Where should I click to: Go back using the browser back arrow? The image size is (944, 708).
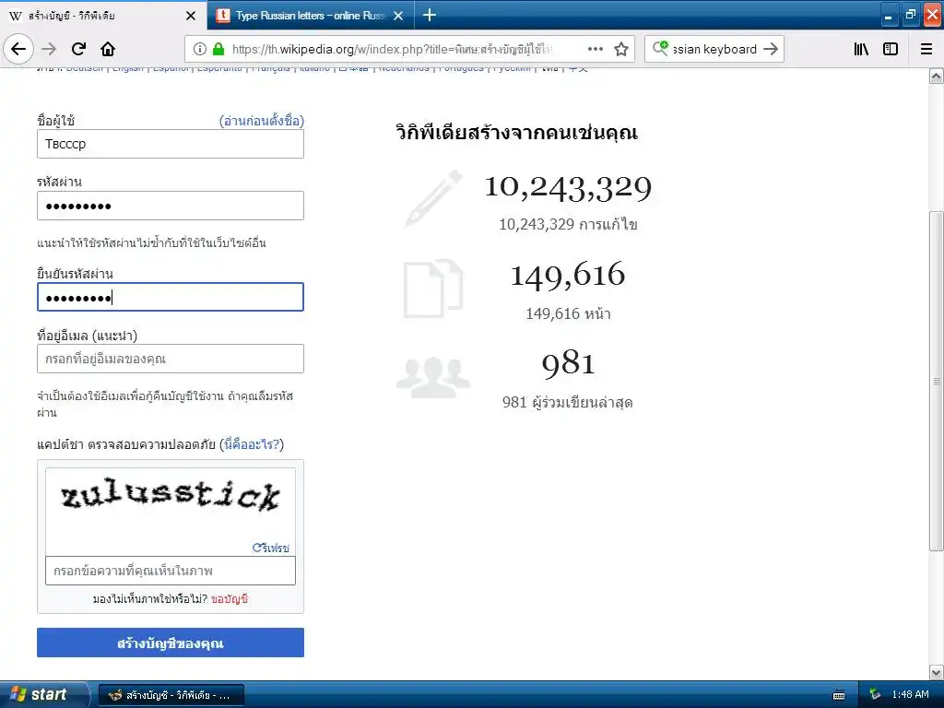(18, 49)
